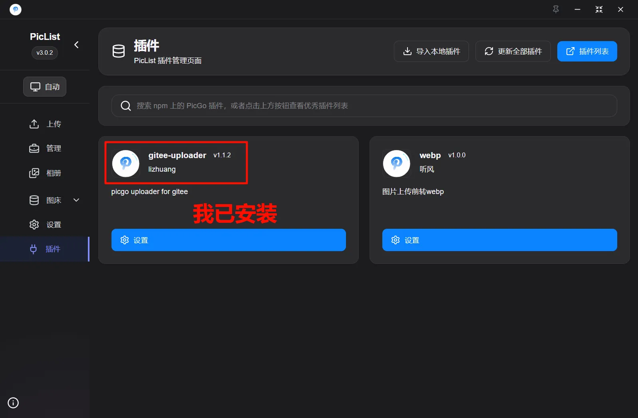Click the 'picgo uploader for gitee' description
Image resolution: width=638 pixels, height=418 pixels.
149,192
